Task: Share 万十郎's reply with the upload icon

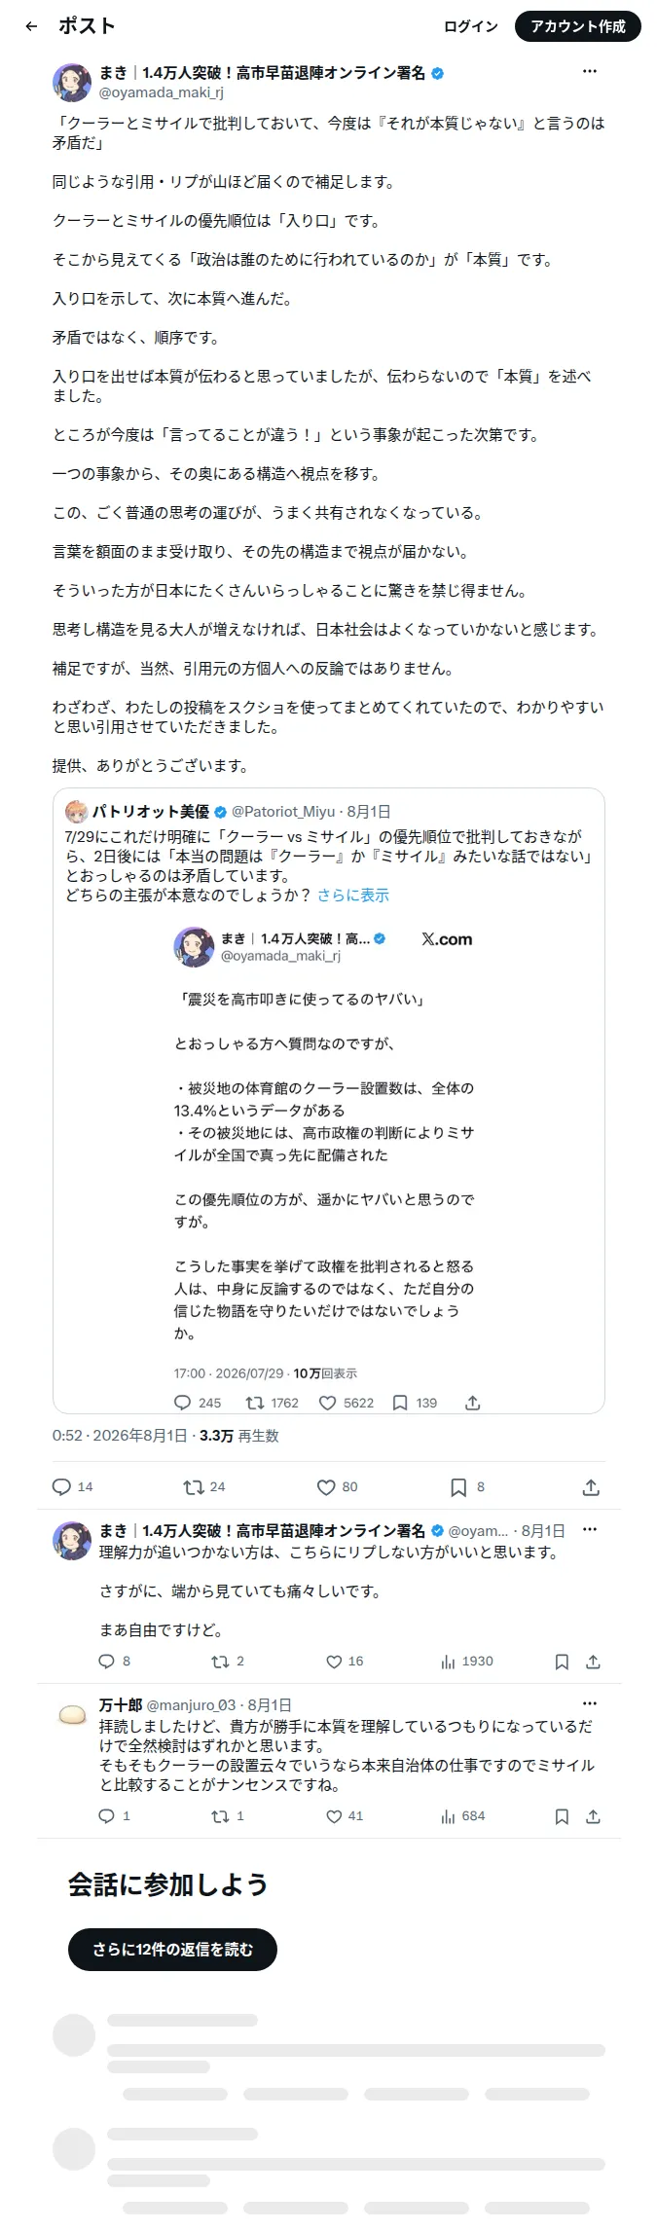Action: (593, 1816)
